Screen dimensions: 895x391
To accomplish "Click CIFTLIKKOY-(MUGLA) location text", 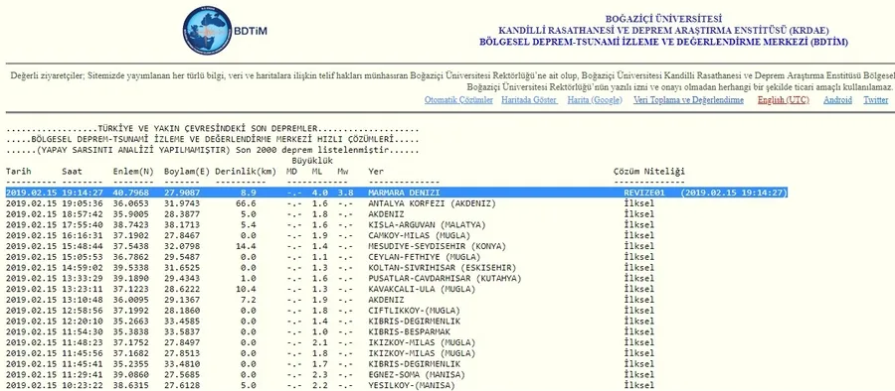I will pyautogui.click(x=415, y=311).
